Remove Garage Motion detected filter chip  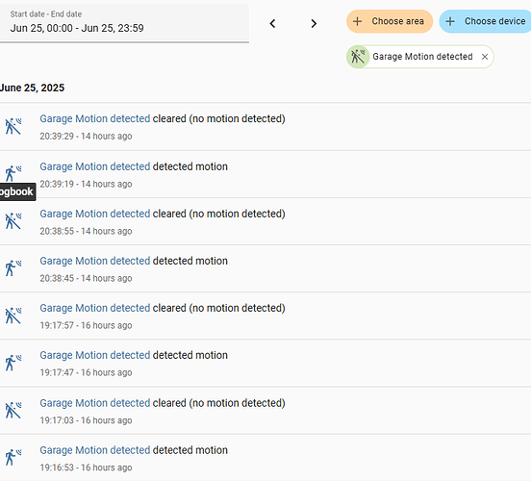pos(485,57)
